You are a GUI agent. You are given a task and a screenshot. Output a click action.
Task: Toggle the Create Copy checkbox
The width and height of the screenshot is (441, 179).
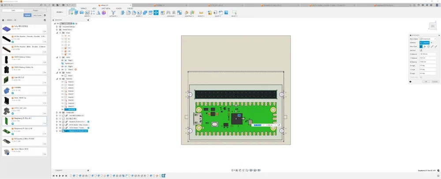coord(421,77)
